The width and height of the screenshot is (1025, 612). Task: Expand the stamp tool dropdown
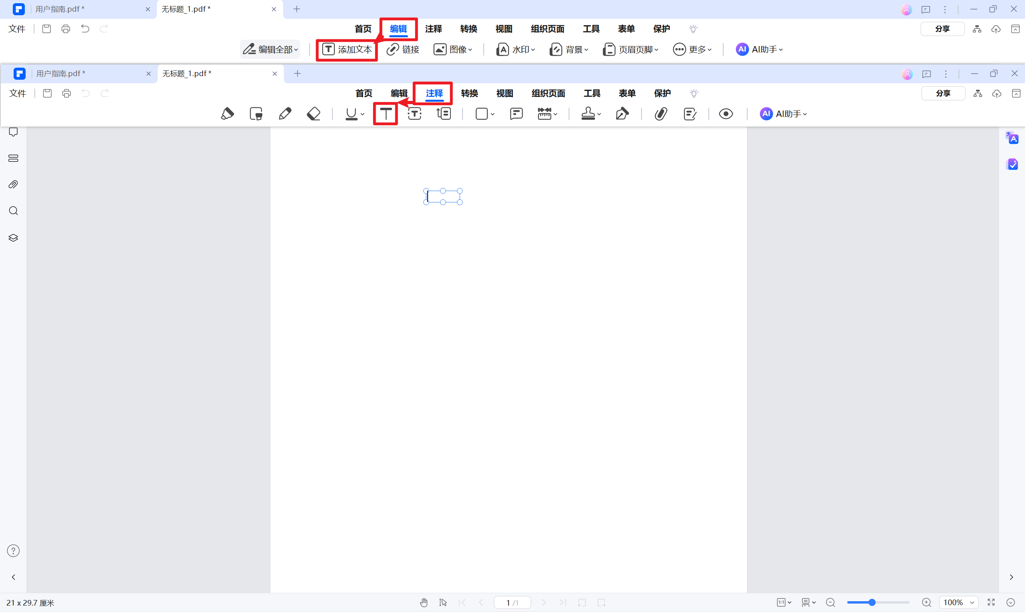[599, 114]
